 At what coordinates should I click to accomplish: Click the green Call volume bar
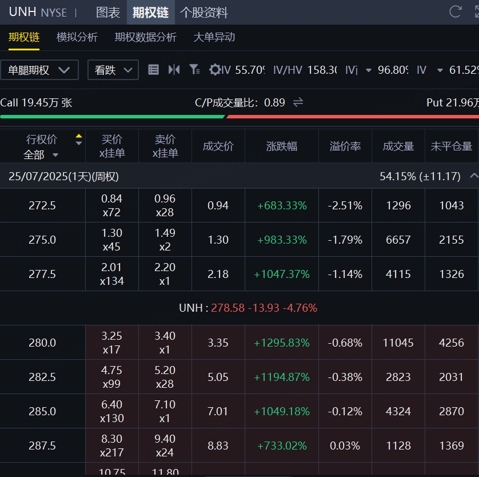click(x=112, y=117)
